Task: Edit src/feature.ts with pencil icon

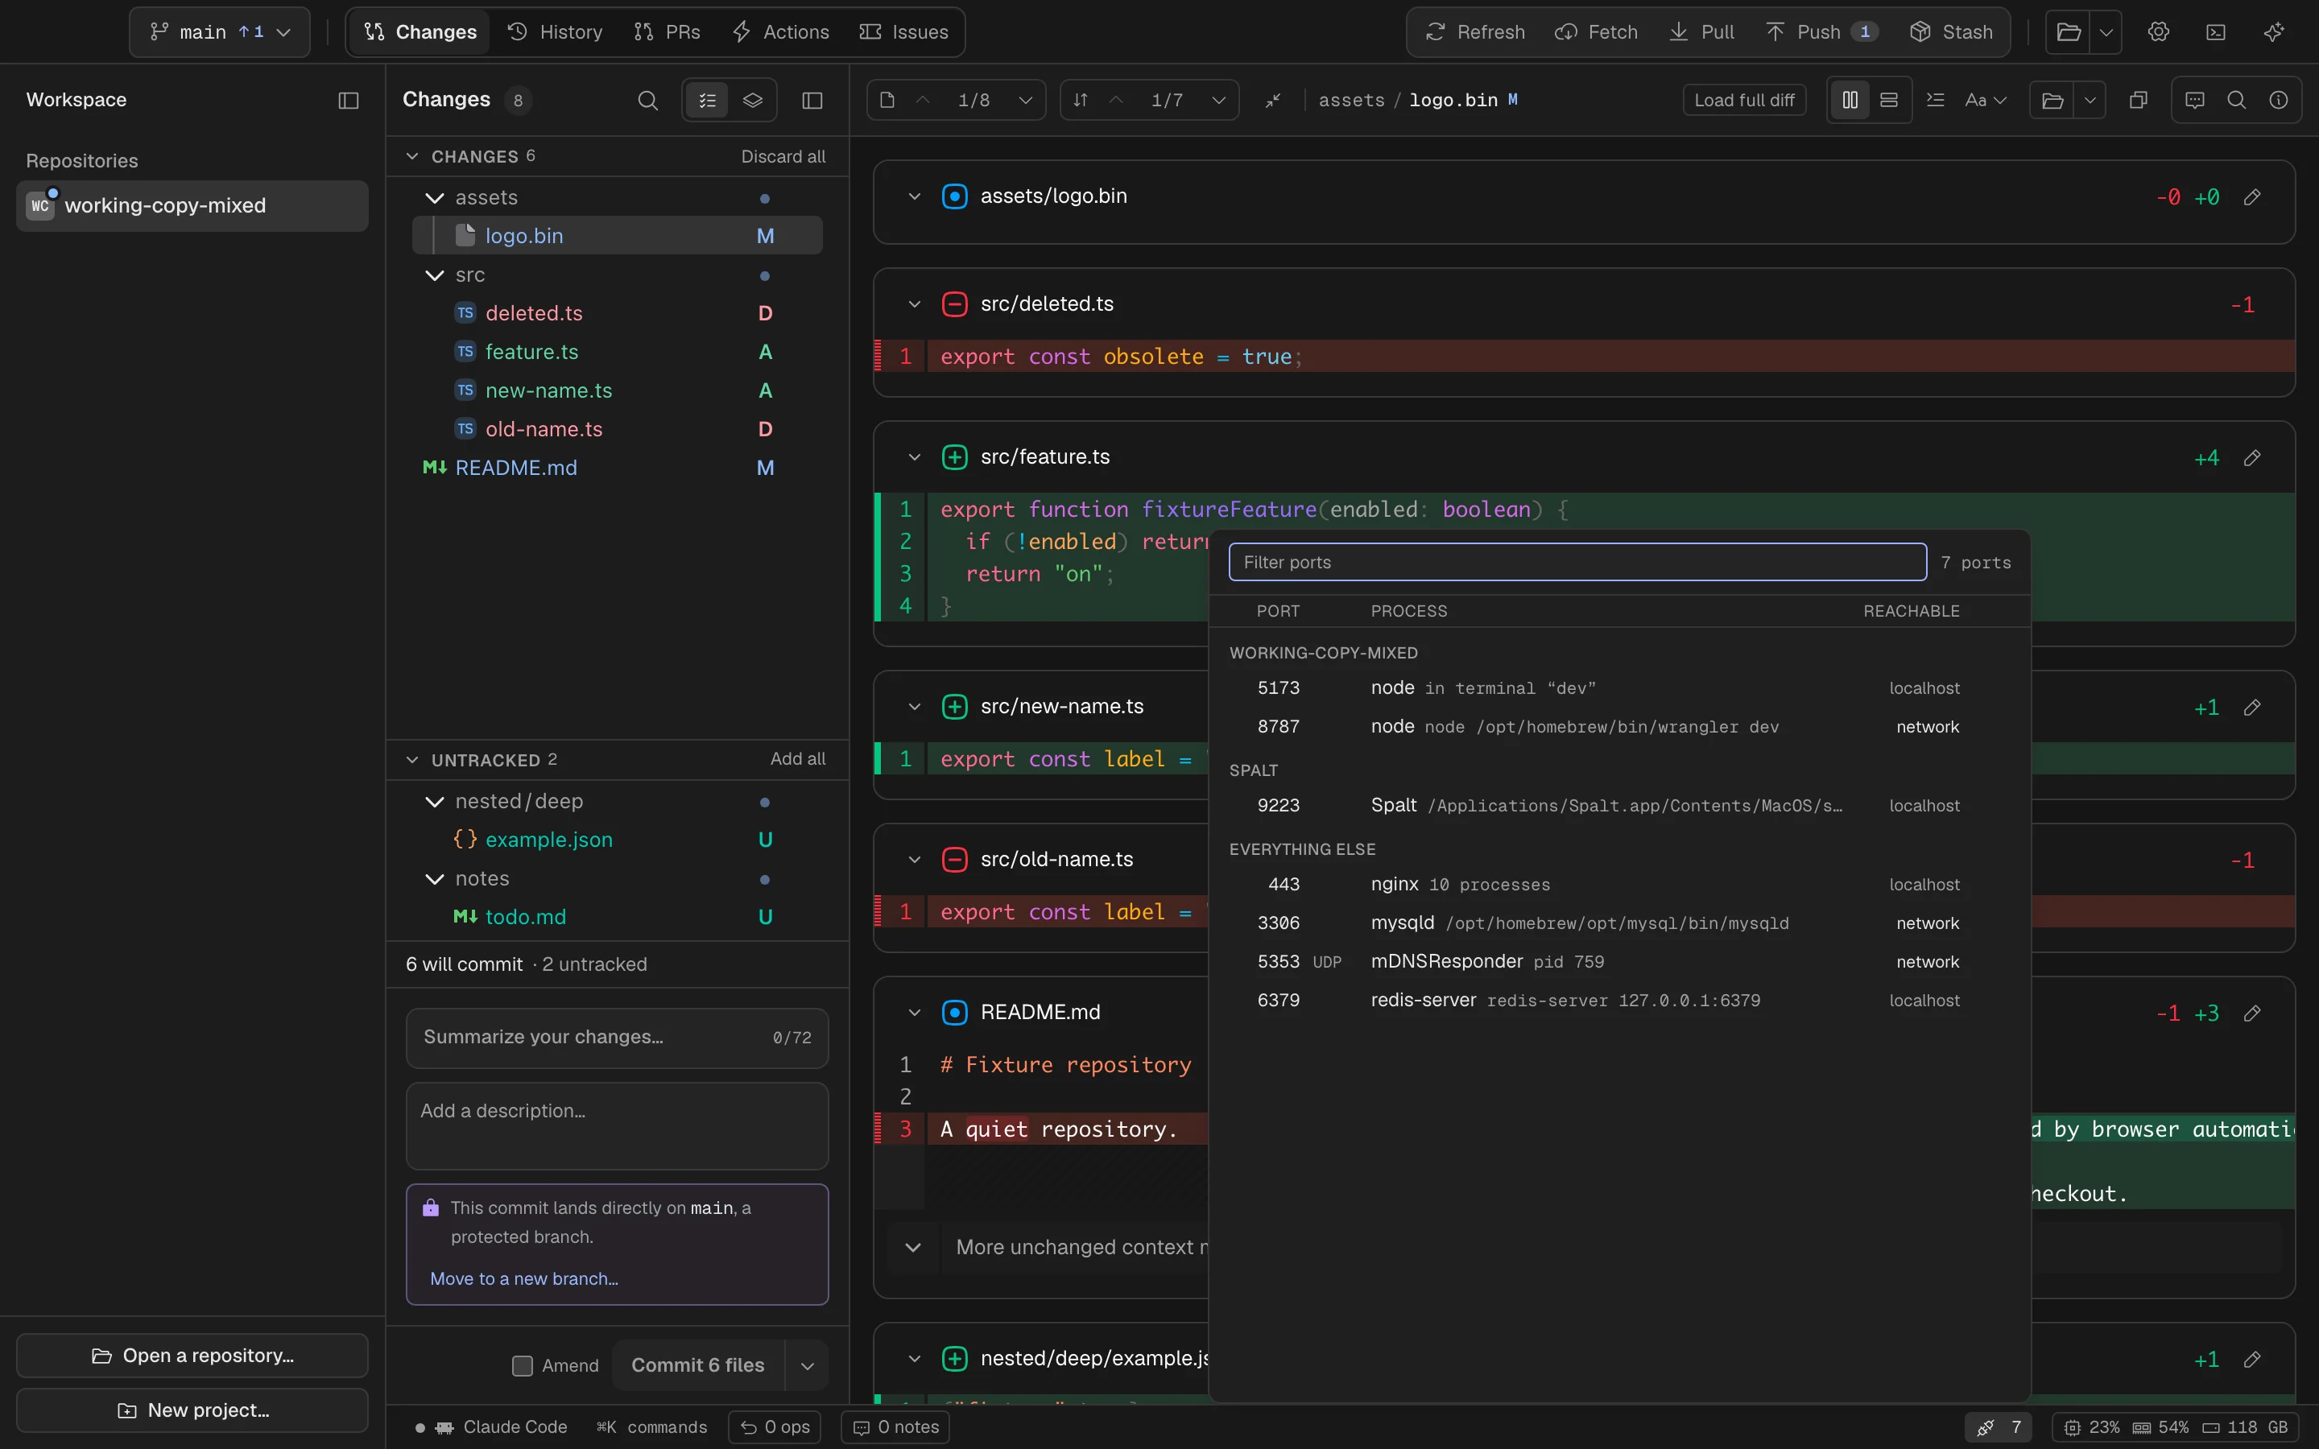Action: click(x=2252, y=457)
